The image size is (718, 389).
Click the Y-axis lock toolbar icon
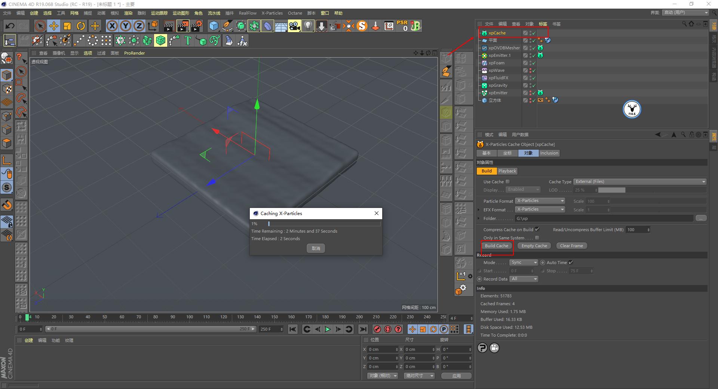[125, 26]
